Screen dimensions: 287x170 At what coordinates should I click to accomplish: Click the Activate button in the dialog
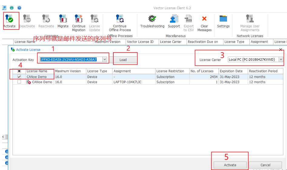point(230,165)
